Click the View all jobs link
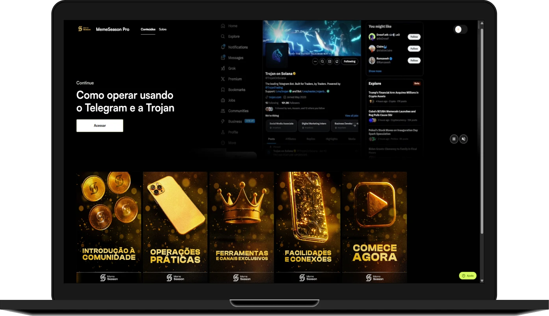 [x=352, y=116]
